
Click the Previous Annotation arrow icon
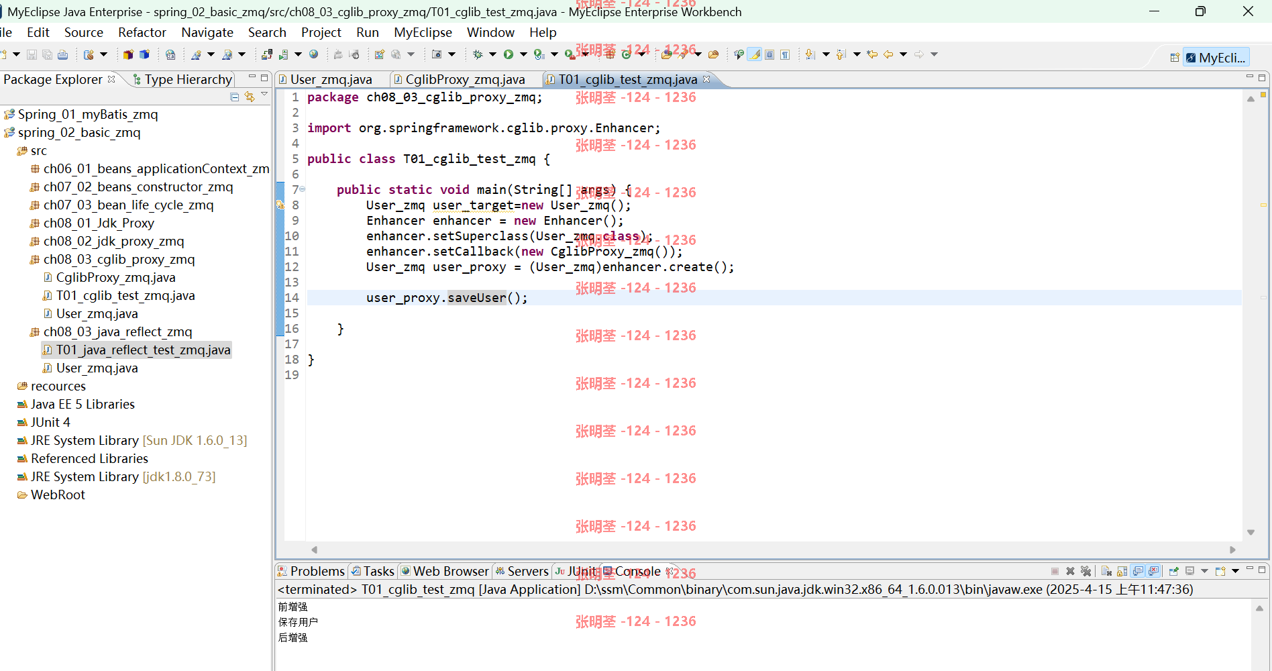click(841, 54)
